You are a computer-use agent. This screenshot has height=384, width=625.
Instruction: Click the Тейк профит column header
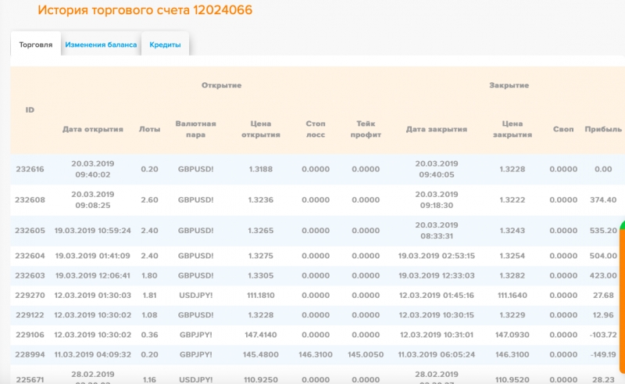tap(366, 129)
